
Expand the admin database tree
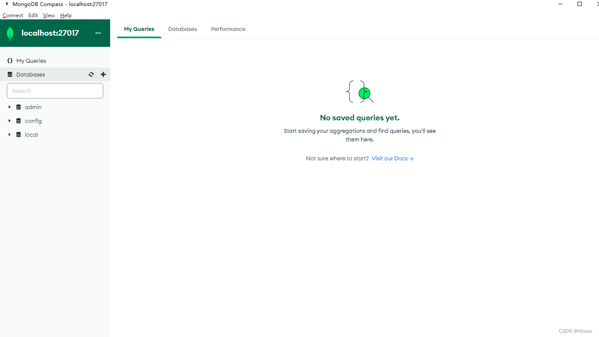[x=9, y=107]
